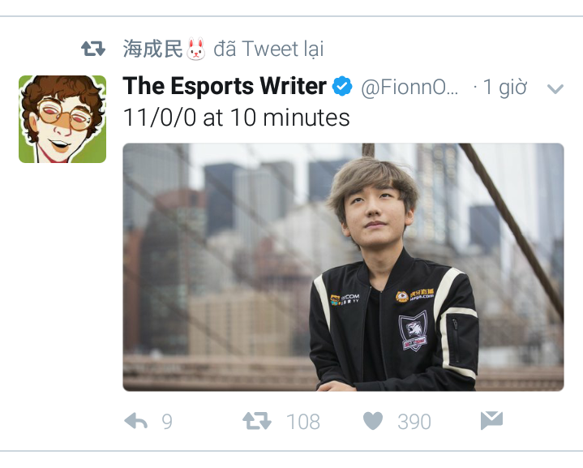Open the @FionnO… handle
Viewport: 583px width, 468px height.
click(x=409, y=87)
